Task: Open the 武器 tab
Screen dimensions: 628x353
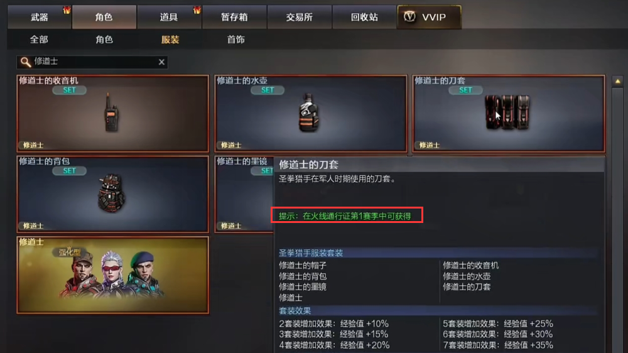Action: point(39,17)
